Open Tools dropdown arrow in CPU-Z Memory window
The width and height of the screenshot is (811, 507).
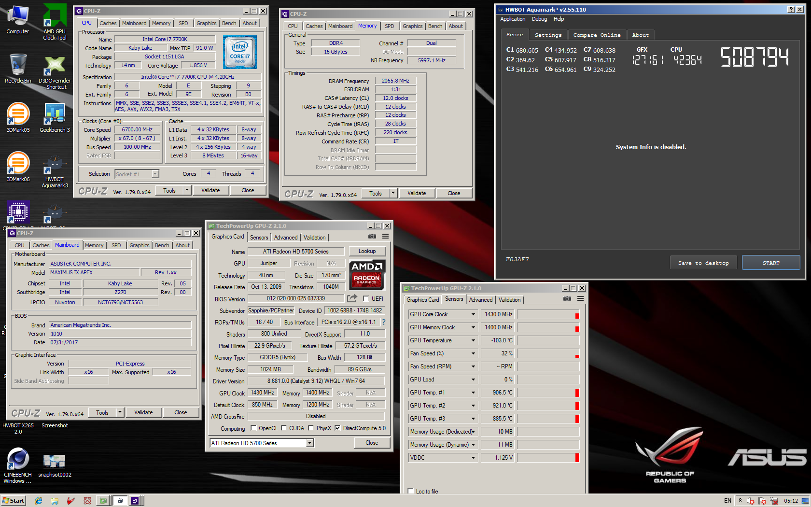[393, 193]
